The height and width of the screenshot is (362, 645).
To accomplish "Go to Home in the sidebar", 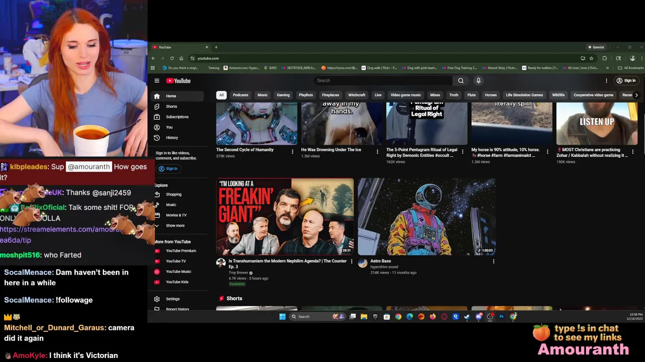I will [x=178, y=96].
